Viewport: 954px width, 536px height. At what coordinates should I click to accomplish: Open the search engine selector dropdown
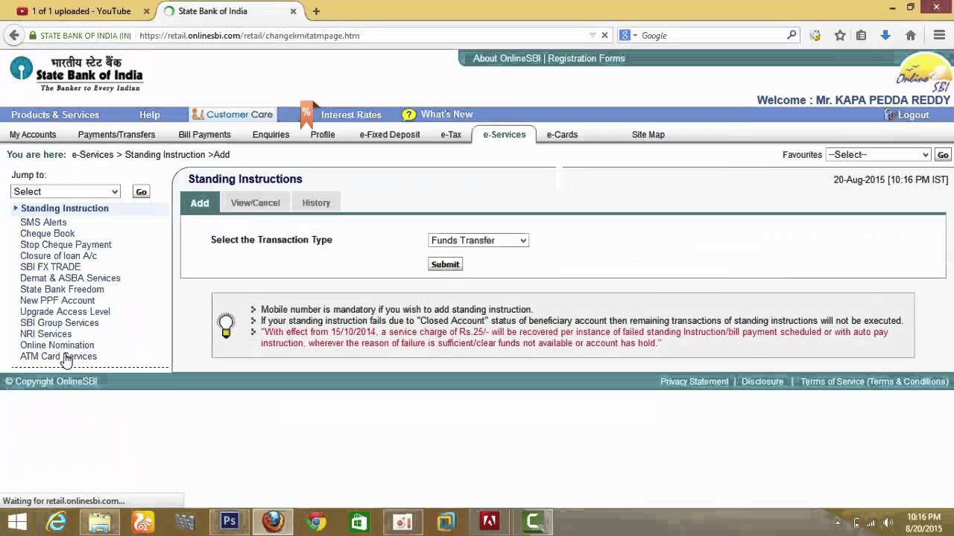coord(628,35)
